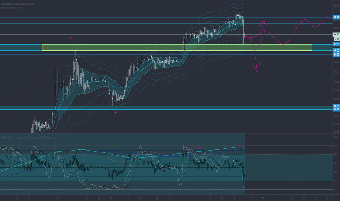340x201 pixels.
Task: Click the 419.07 blue price label
Action: pos(336,44)
